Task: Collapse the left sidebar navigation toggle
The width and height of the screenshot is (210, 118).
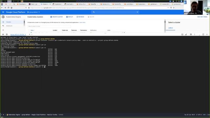Action: [3, 30]
